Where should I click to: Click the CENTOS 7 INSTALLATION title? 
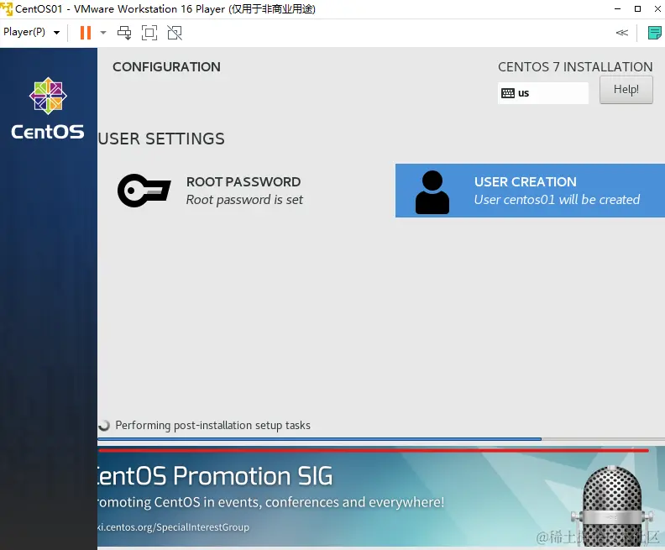pyautogui.click(x=575, y=67)
